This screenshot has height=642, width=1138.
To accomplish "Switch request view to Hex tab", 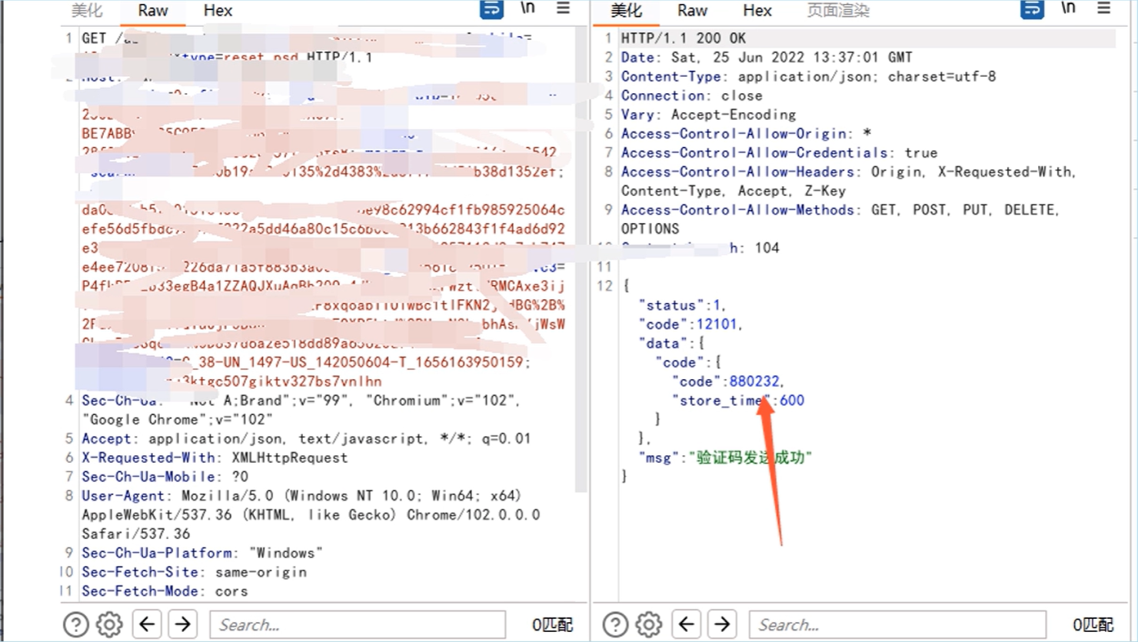I will [x=218, y=11].
